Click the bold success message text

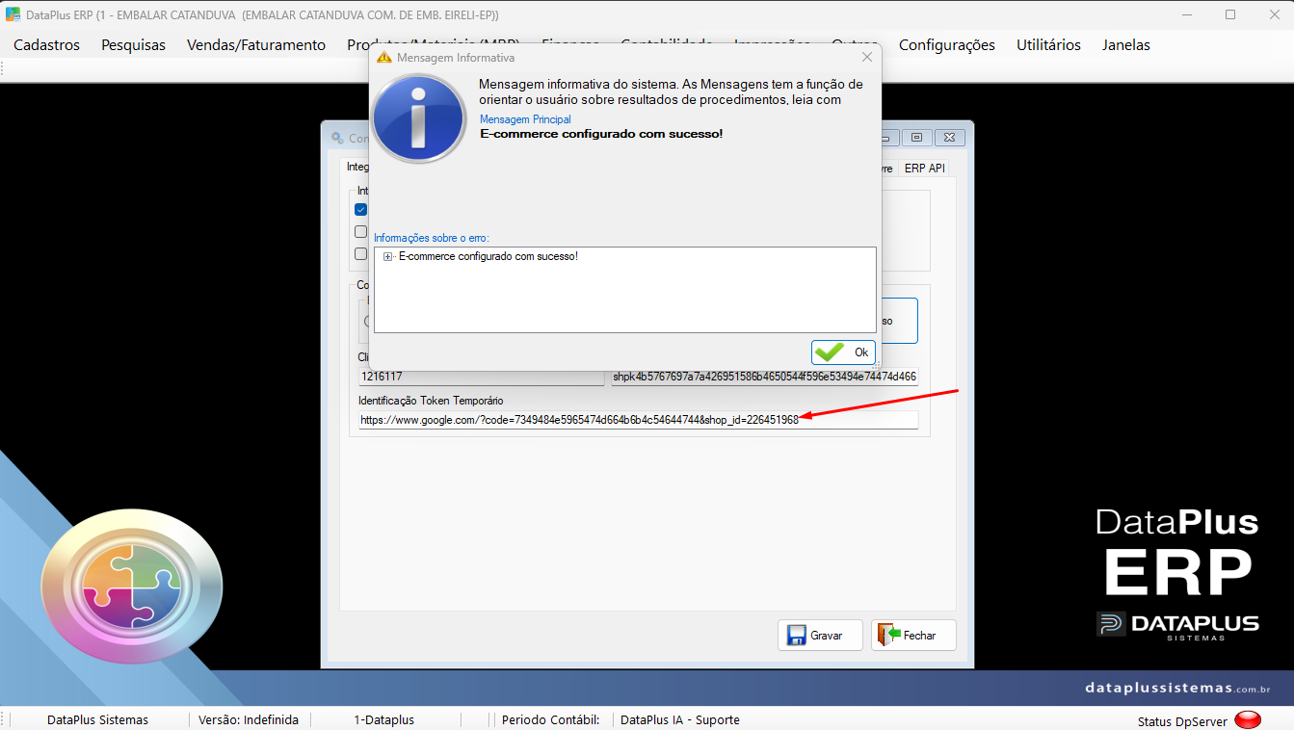click(601, 134)
